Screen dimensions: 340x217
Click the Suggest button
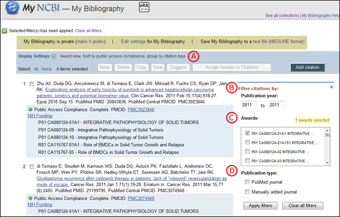pos(178,67)
